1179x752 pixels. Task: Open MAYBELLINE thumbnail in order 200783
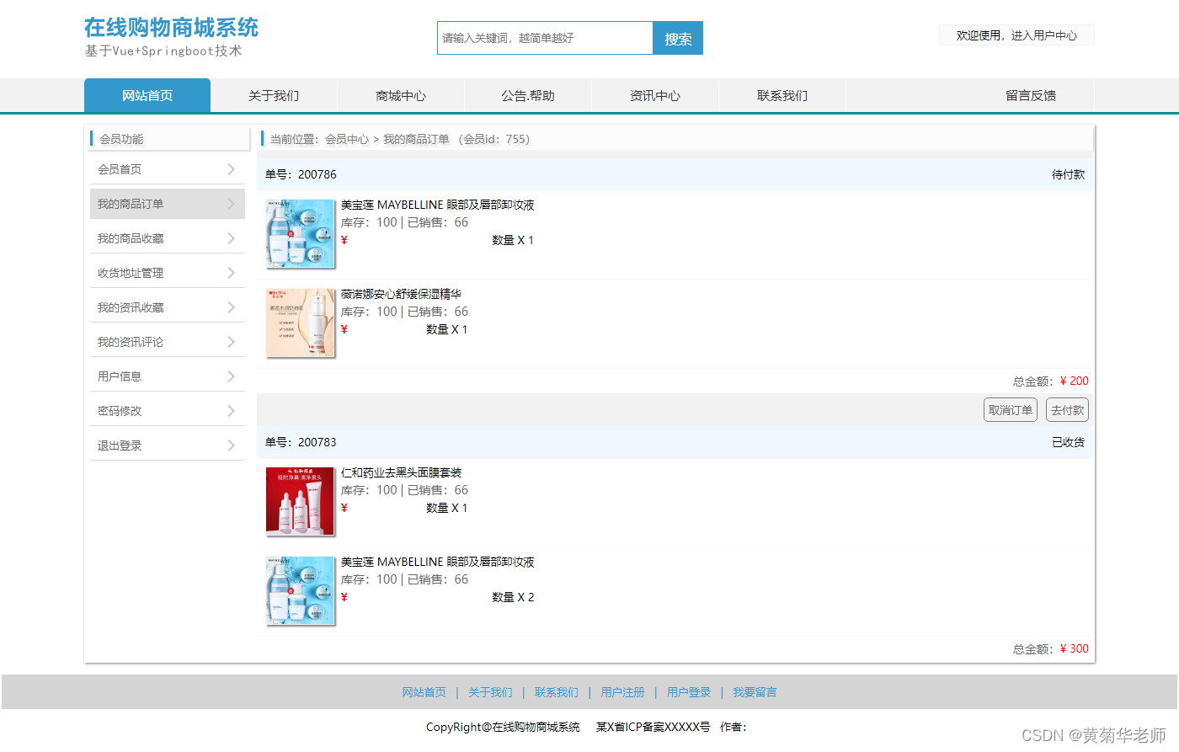300,591
